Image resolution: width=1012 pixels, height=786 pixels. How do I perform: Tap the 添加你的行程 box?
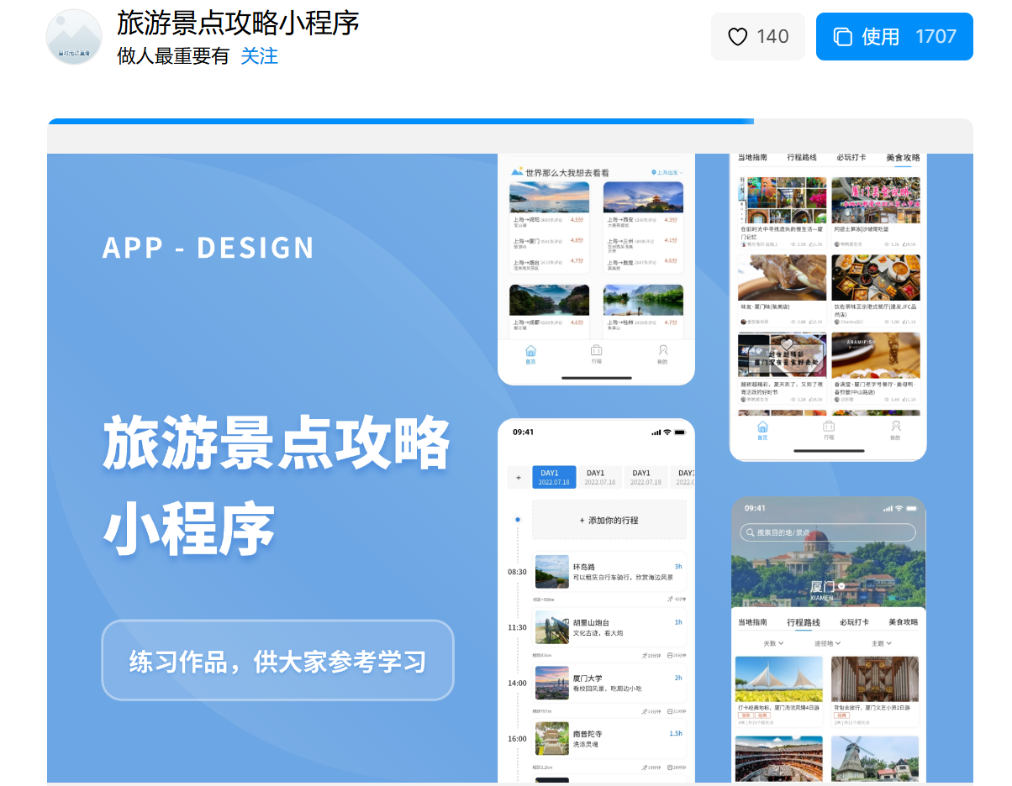coord(609,521)
